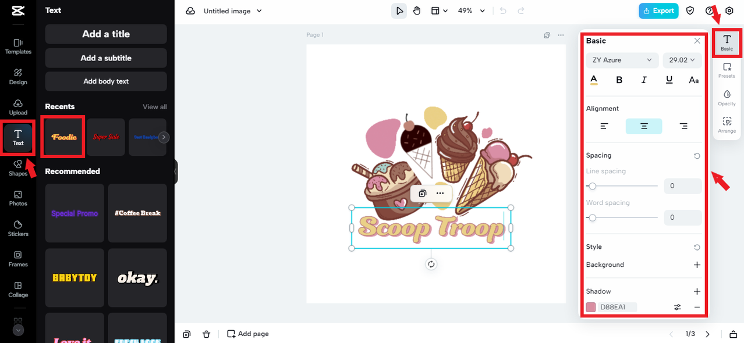Duplicate page icon above canvas
This screenshot has width=744, height=343.
(x=547, y=35)
